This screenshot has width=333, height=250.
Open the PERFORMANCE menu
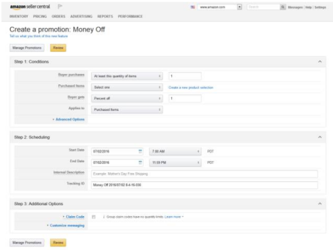tap(130, 16)
